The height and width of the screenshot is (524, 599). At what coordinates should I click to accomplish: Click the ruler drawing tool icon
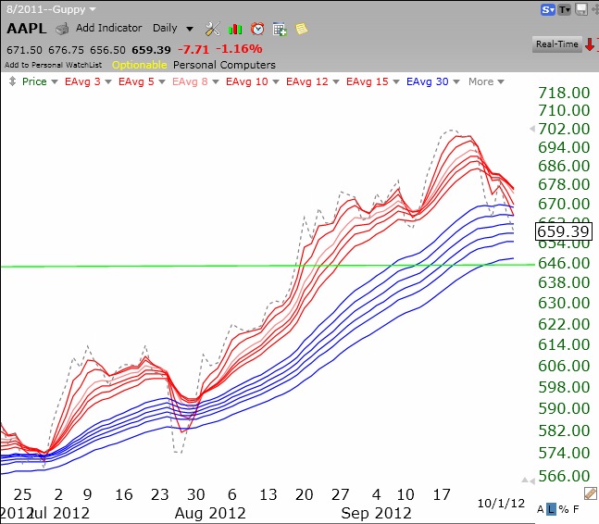tap(591, 493)
